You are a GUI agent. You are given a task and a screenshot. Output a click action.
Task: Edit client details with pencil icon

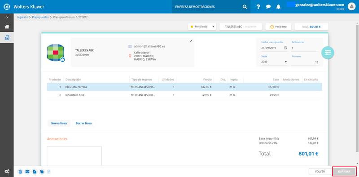191,41
